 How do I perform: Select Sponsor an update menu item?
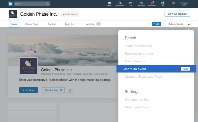[x=139, y=54]
